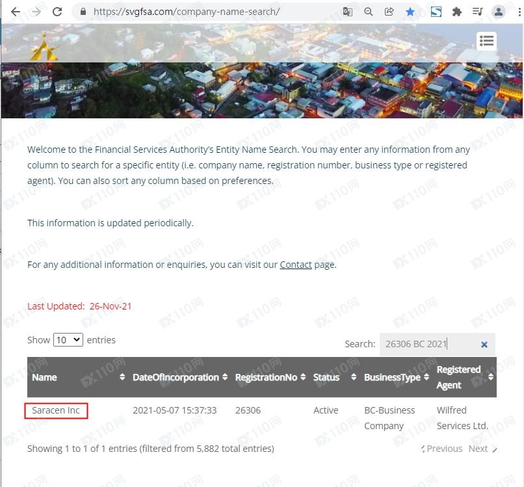
Task: Clear search with the X button
Action: 484,345
